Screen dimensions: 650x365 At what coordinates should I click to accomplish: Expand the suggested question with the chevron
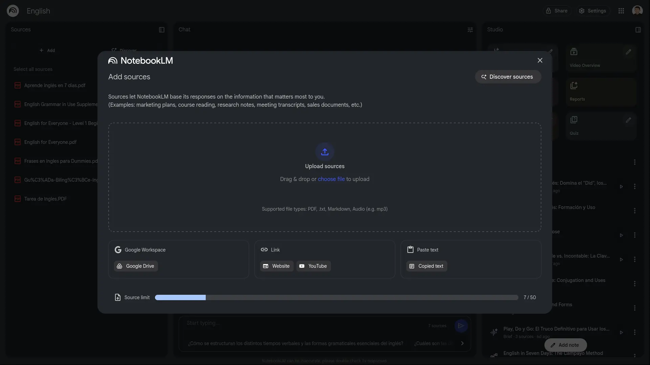(x=462, y=343)
